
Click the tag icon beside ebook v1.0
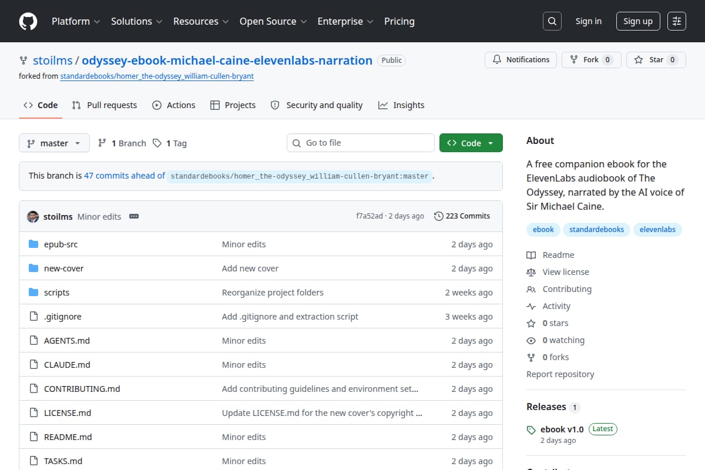pos(531,429)
